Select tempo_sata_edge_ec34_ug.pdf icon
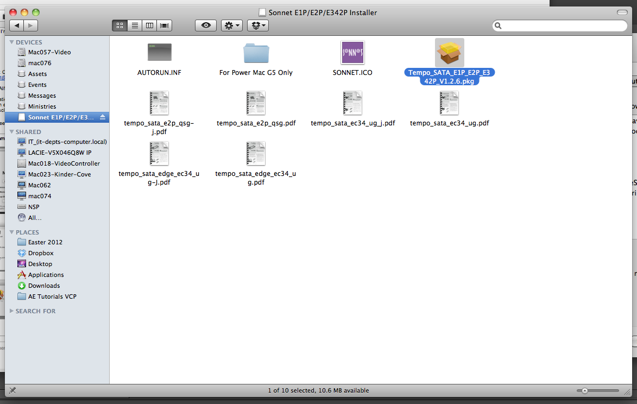The image size is (637, 404). (x=256, y=154)
